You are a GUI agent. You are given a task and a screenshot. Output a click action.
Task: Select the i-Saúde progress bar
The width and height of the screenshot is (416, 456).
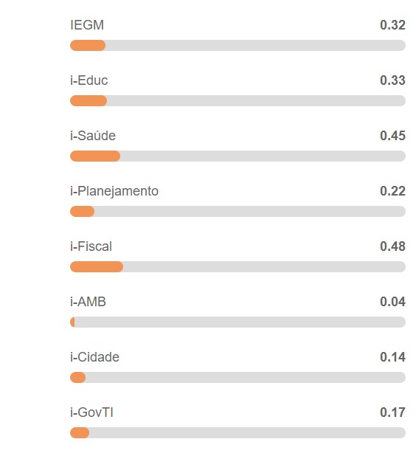[x=238, y=156]
